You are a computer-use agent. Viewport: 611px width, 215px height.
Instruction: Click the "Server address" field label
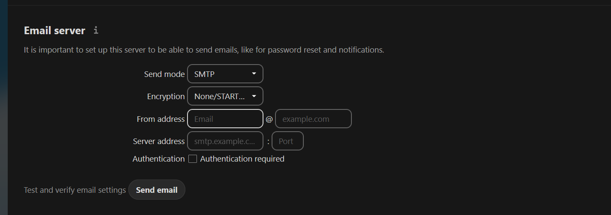(x=159, y=141)
